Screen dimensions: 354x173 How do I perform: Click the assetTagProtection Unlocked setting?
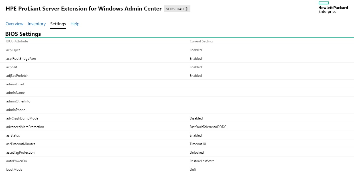click(196, 153)
